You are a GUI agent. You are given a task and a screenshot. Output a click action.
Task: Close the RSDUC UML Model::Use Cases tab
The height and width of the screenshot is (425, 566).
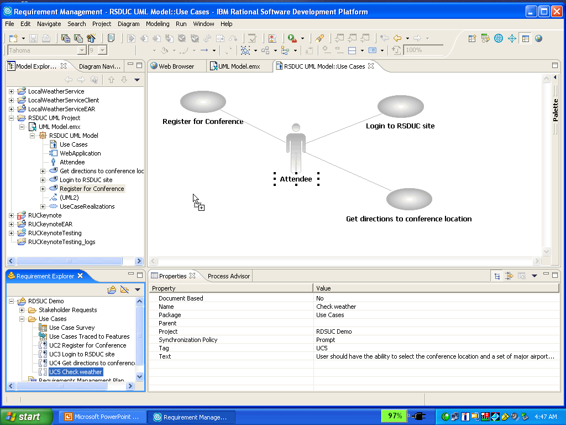[x=371, y=66]
